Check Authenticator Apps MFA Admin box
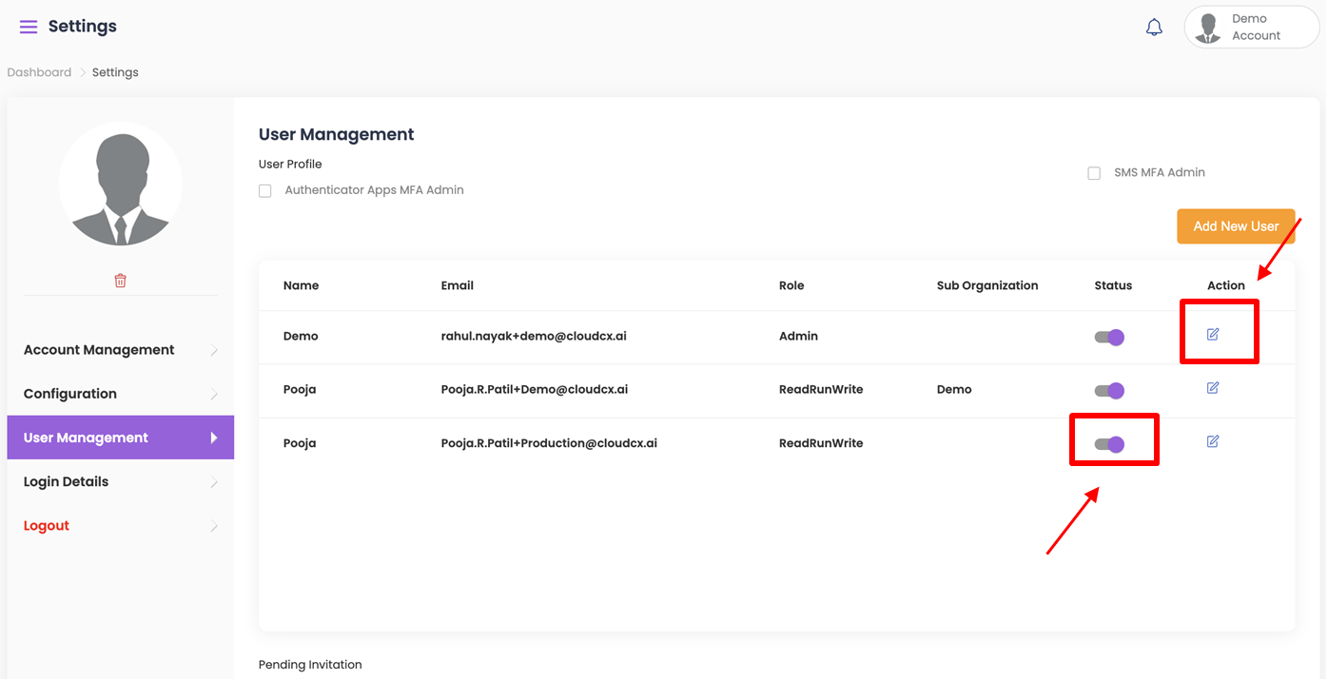The height and width of the screenshot is (681, 1328). pos(265,191)
